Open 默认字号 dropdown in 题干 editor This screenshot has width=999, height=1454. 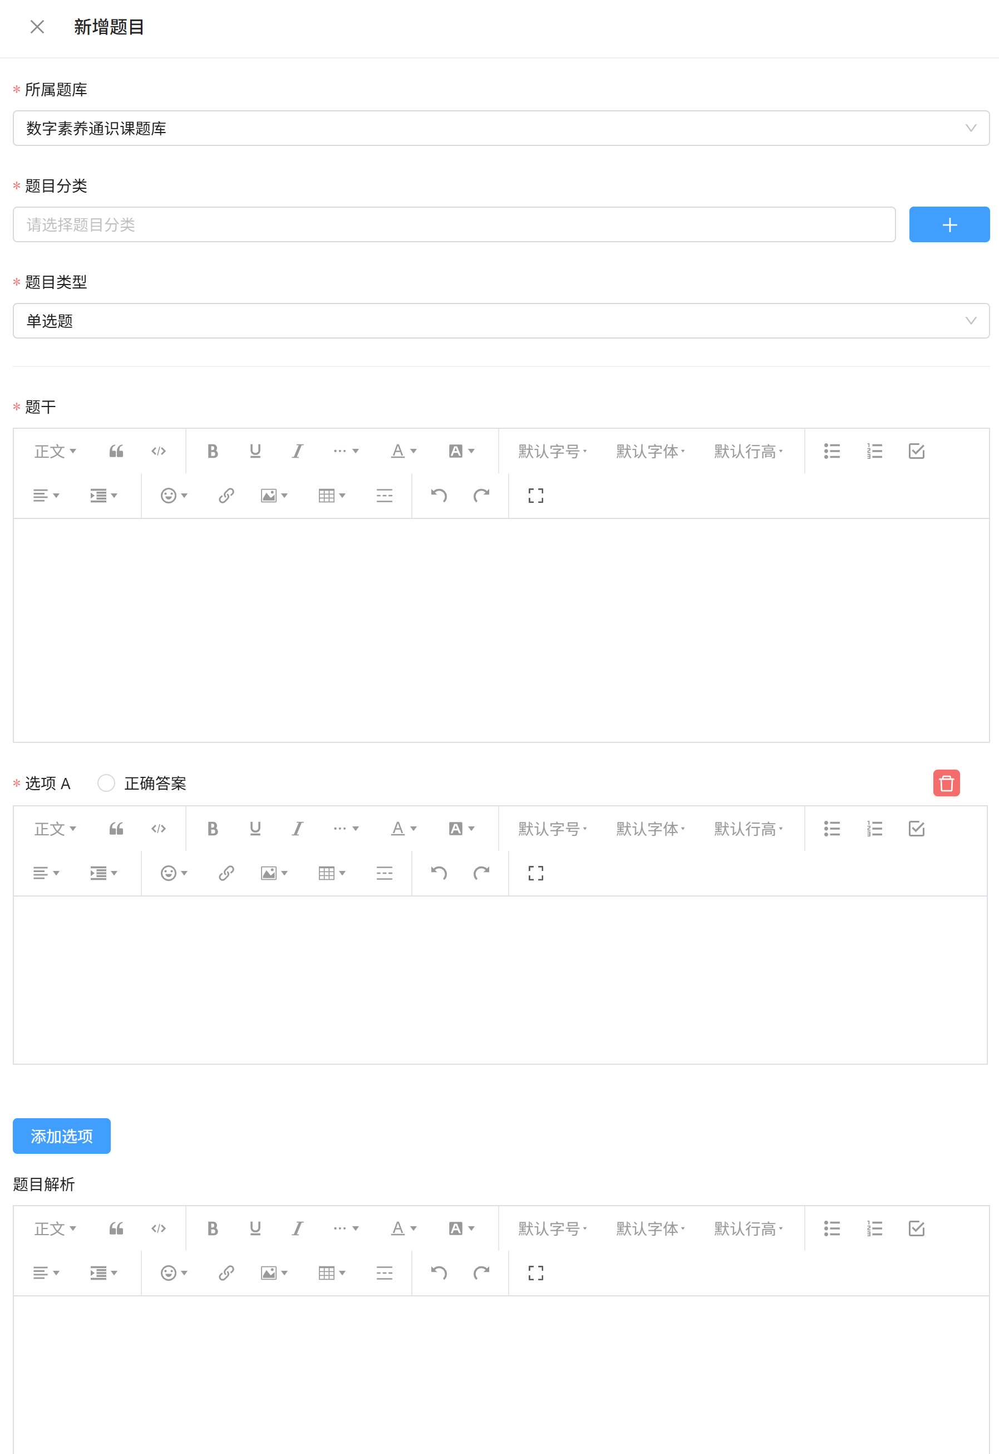552,451
